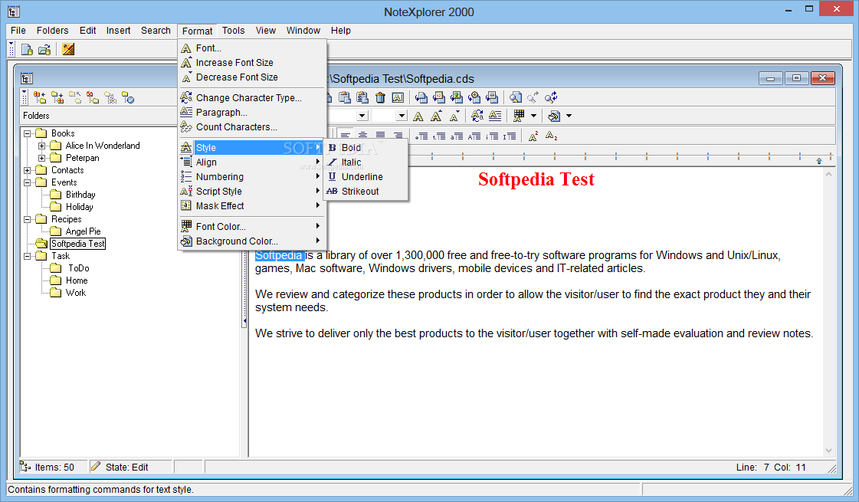Screen dimensions: 859x502
Task: Open the Tools menu
Action: pyautogui.click(x=234, y=31)
